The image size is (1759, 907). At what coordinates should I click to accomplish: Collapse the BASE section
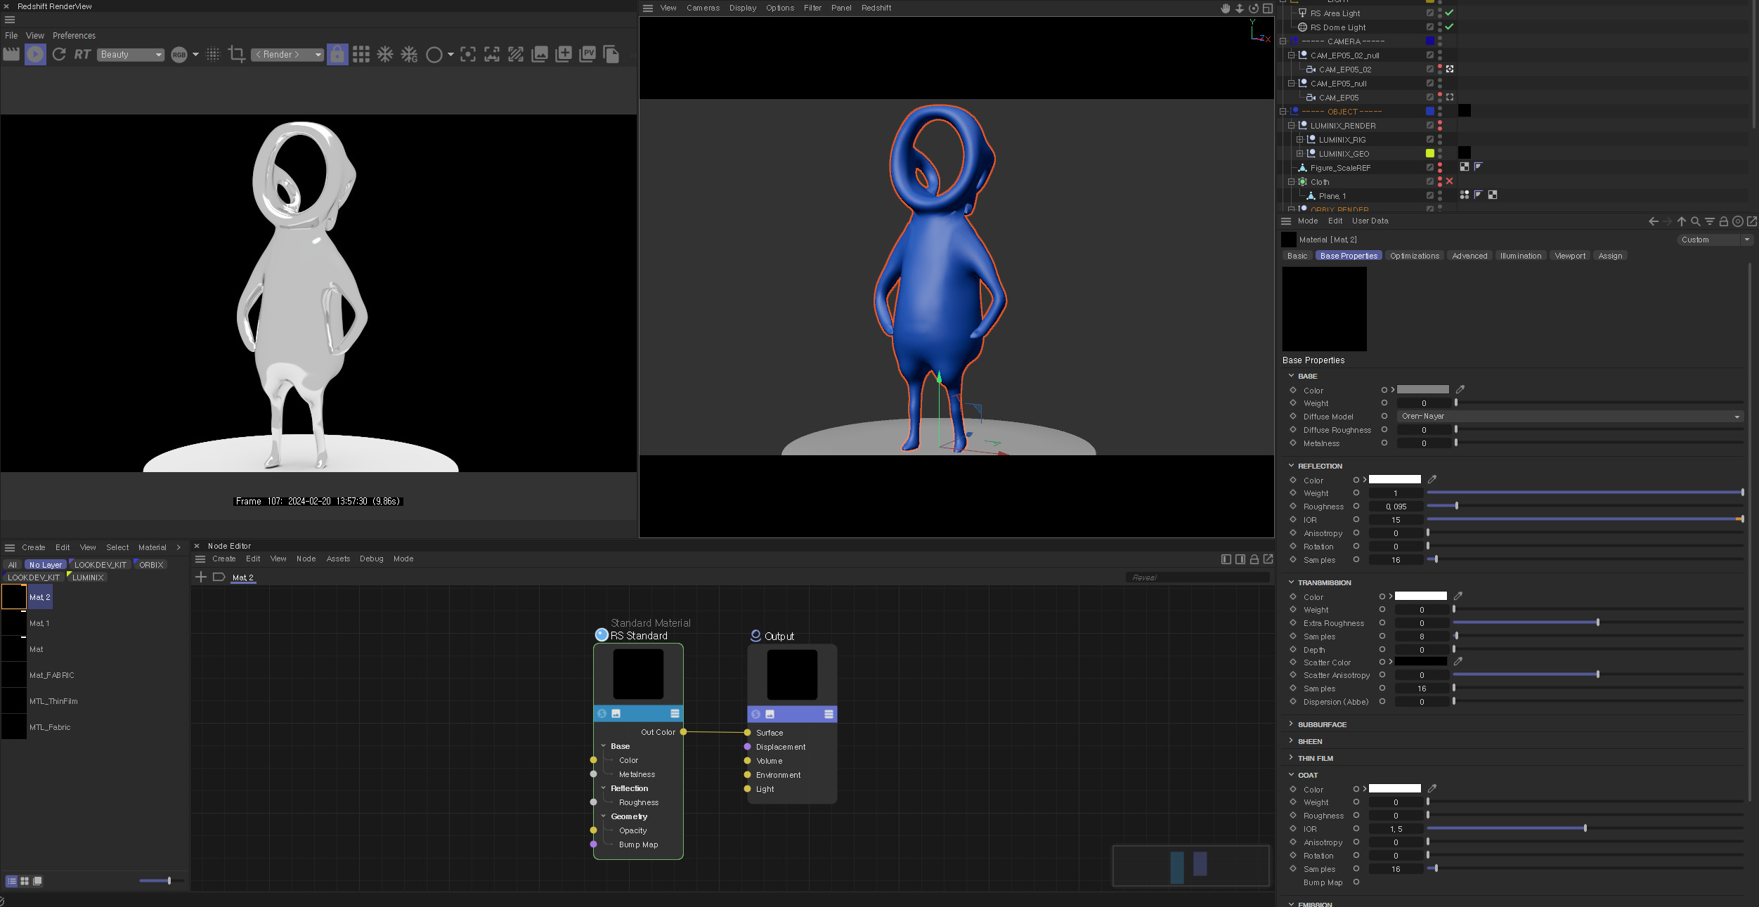[1291, 376]
